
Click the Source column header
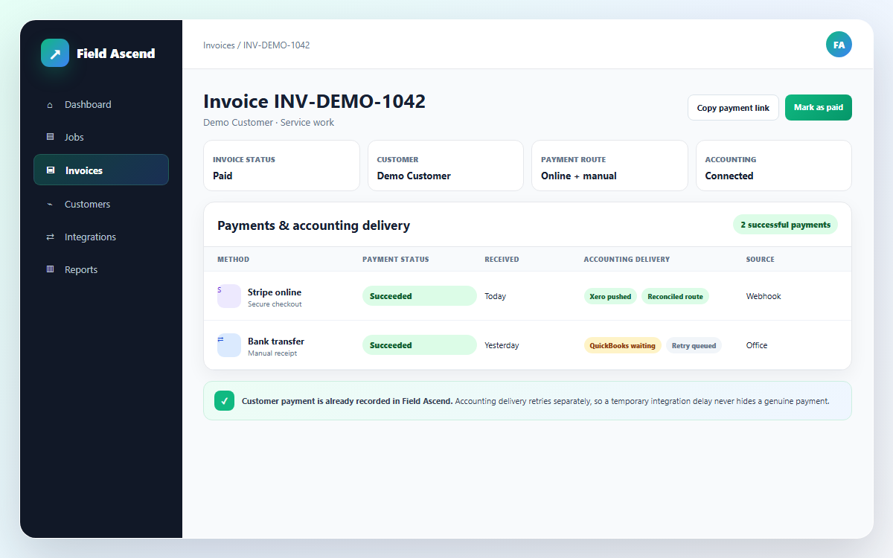[760, 260]
